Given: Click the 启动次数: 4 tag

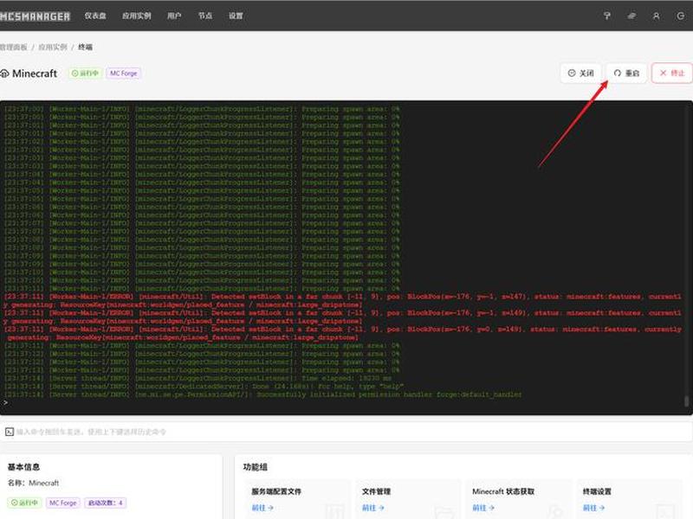Looking at the screenshot, I should tap(105, 503).
